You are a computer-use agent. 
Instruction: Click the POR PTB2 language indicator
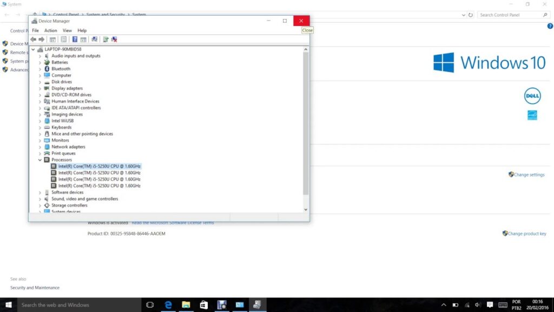point(516,304)
